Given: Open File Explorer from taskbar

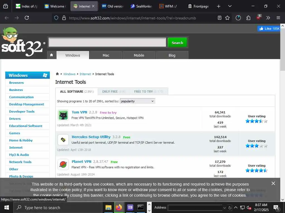Looking at the screenshot, I should (x=108, y=207).
